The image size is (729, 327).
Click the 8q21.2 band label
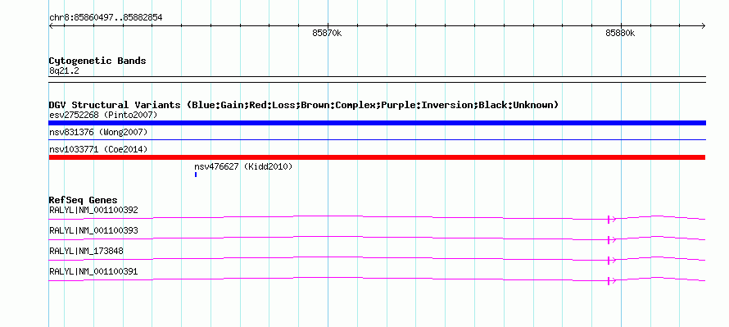pyautogui.click(x=64, y=71)
